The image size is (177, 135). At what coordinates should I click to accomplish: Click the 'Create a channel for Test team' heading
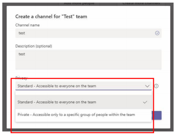click(51, 17)
